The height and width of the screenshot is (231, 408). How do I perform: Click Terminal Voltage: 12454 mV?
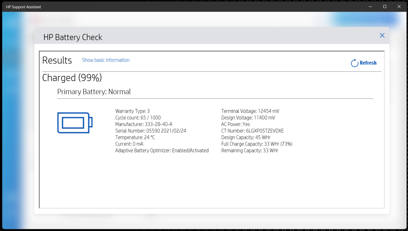click(250, 111)
